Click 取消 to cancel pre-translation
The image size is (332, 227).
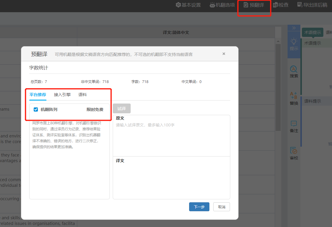click(x=222, y=207)
